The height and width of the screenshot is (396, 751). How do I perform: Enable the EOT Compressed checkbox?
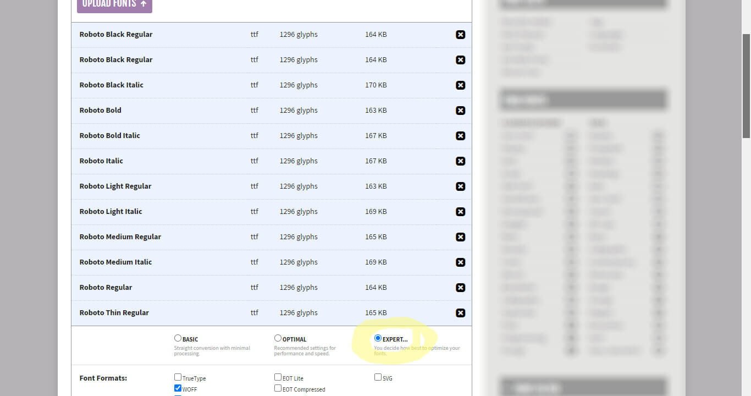pyautogui.click(x=278, y=388)
